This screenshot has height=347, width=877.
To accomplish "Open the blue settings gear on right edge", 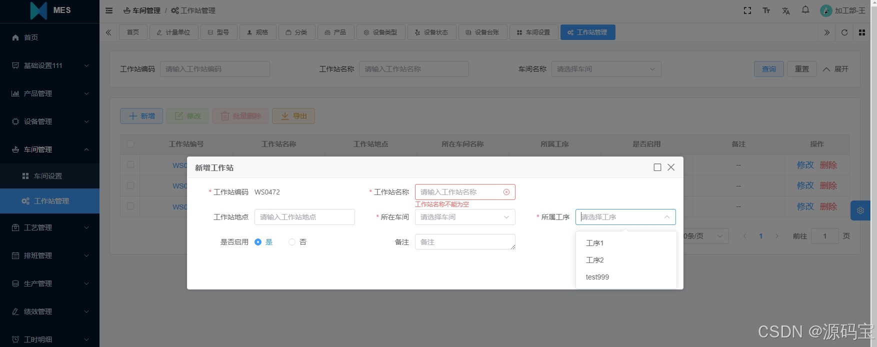I will click(860, 210).
